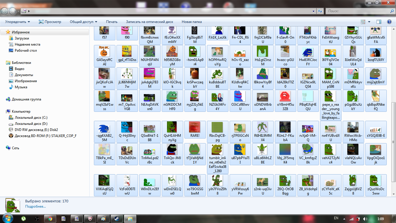The width and height of the screenshot is (396, 223).
Task: Open Steam from the taskbar
Action: pos(117,218)
